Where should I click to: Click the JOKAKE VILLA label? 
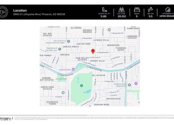[97, 61]
